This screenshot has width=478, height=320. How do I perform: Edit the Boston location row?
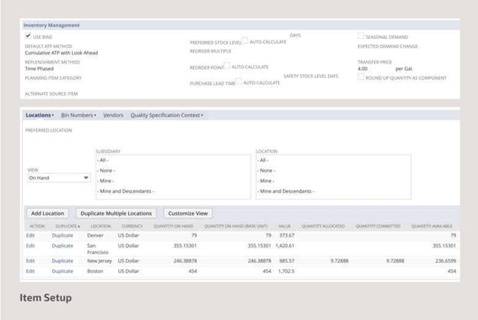pos(31,271)
